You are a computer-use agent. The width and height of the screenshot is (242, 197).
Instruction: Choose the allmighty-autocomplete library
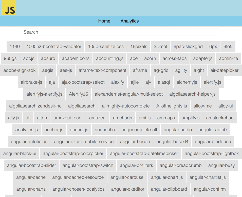point(126,106)
